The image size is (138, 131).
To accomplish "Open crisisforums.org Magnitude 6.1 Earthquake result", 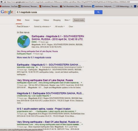I will 50,93.
